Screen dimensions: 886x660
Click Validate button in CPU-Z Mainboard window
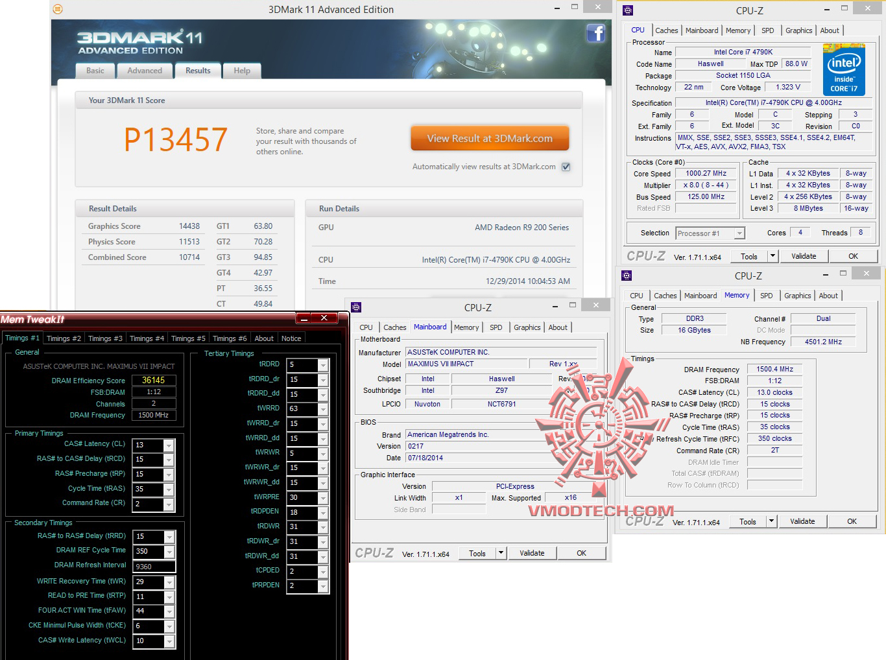point(532,553)
